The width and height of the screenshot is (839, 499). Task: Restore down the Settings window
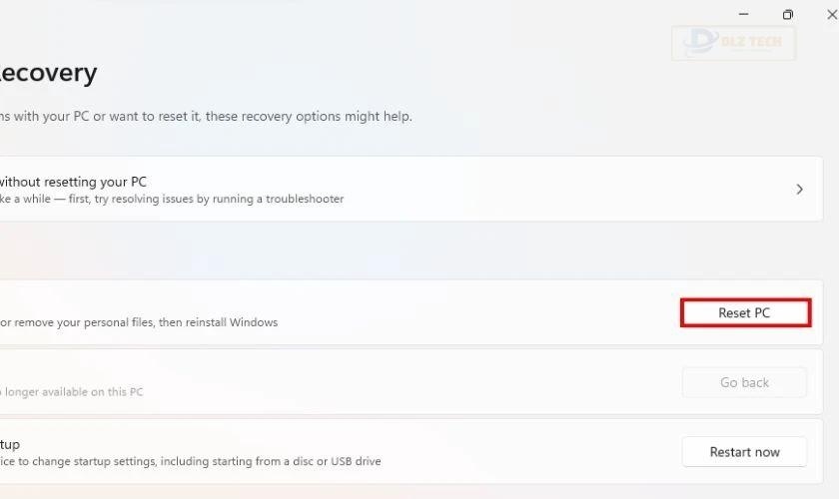tap(788, 14)
